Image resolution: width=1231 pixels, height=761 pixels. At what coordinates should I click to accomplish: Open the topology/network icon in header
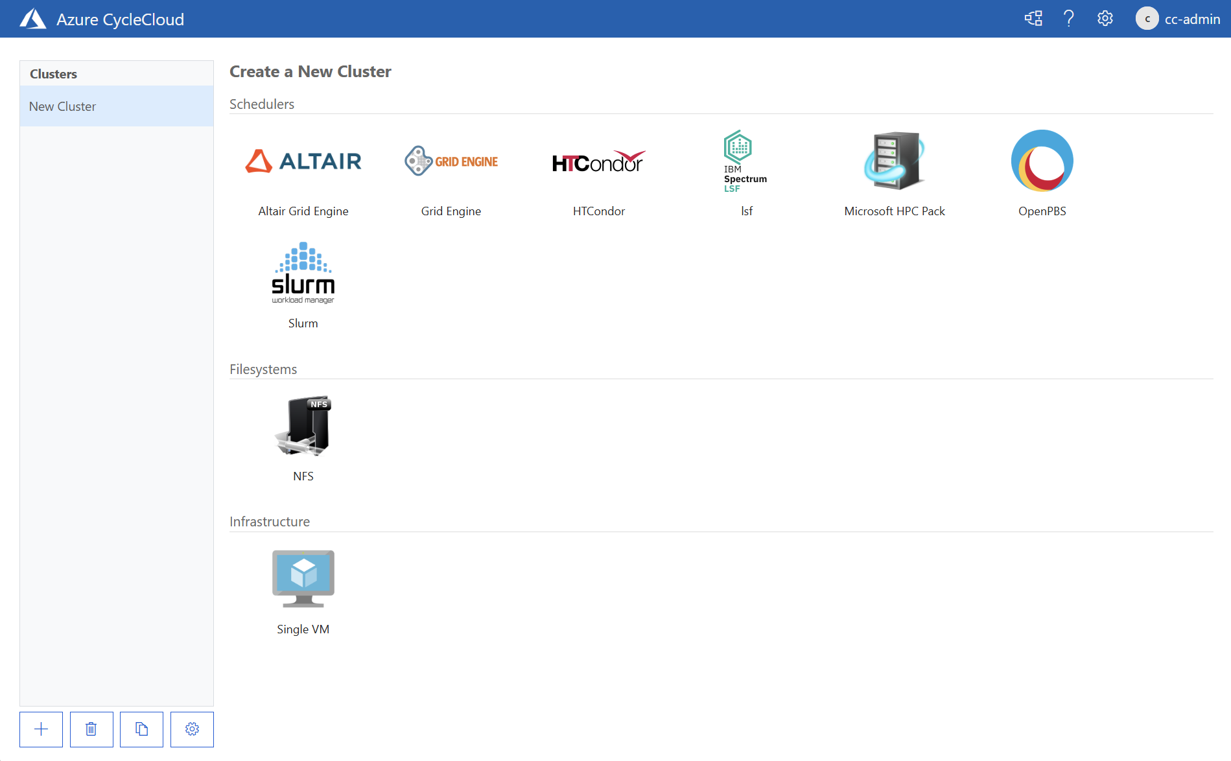1033,19
